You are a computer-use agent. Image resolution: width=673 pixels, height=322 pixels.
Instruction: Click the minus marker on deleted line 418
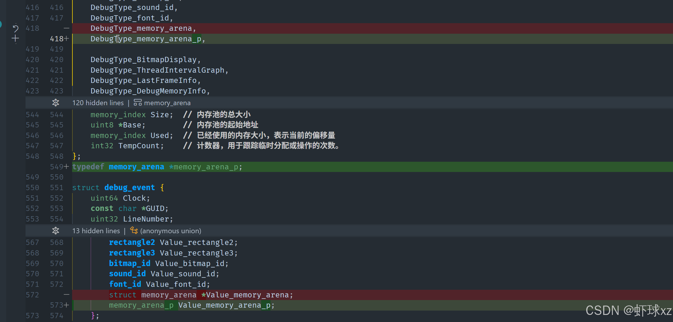pyautogui.click(x=67, y=28)
